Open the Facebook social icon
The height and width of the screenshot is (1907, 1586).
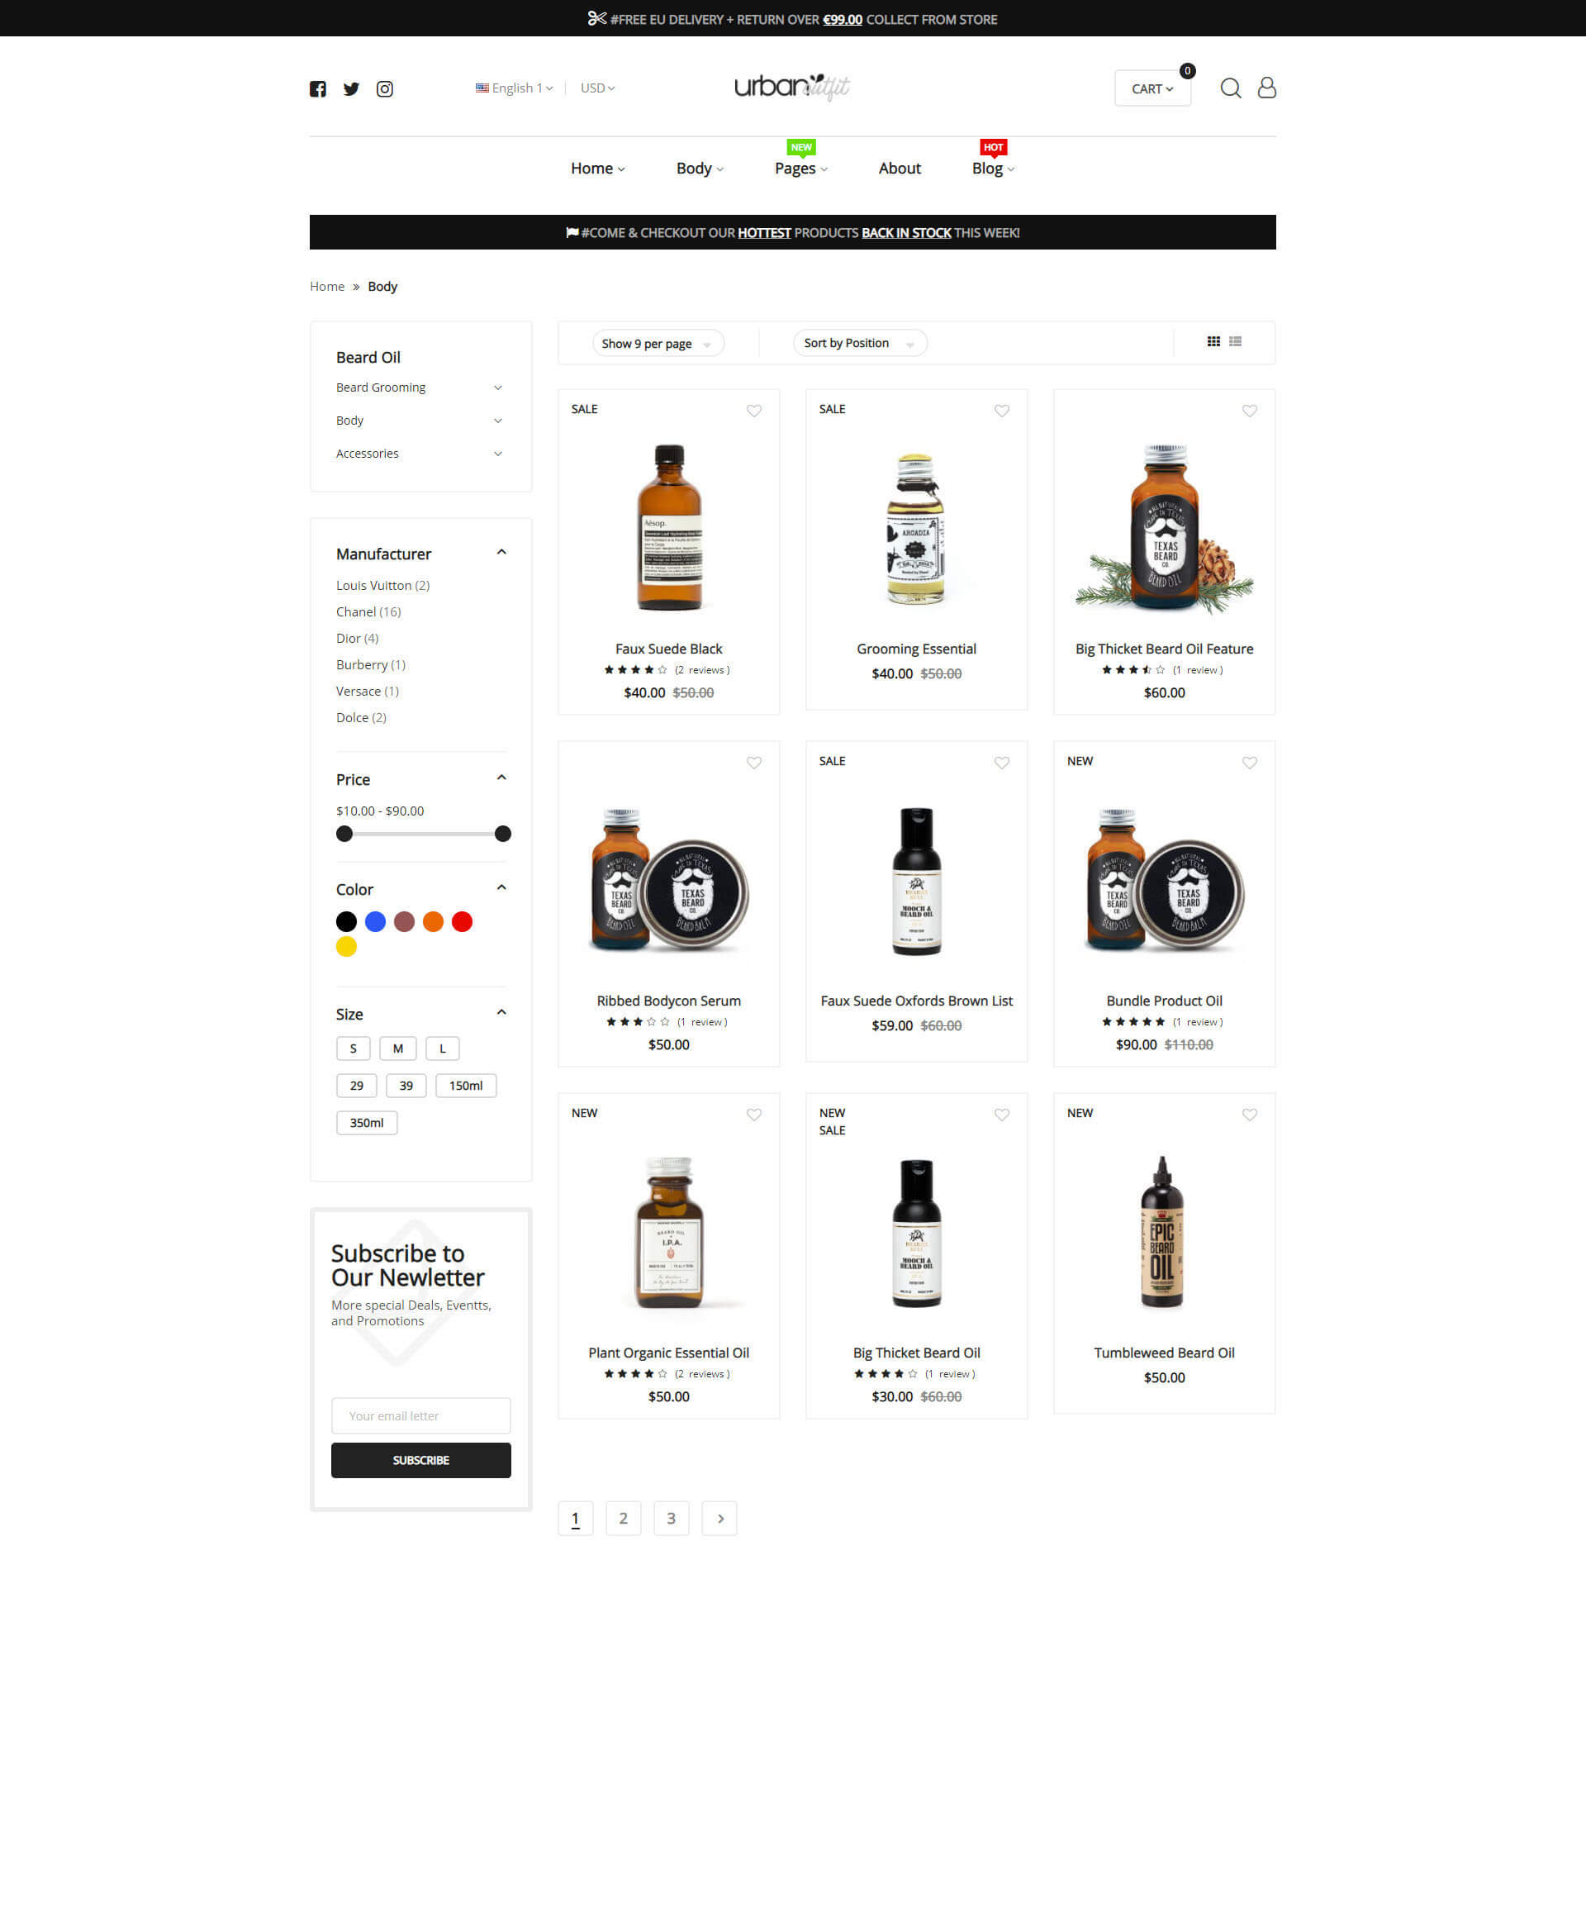318,89
